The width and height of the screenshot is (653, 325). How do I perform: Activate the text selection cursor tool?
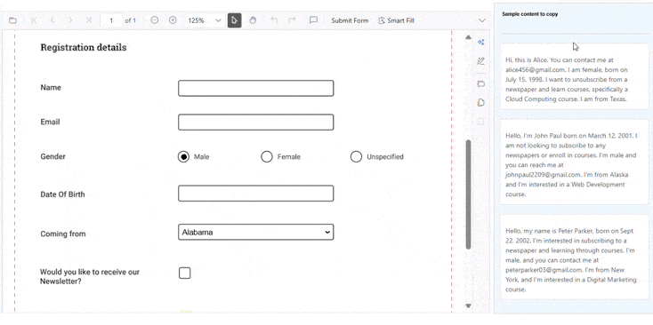coord(235,20)
